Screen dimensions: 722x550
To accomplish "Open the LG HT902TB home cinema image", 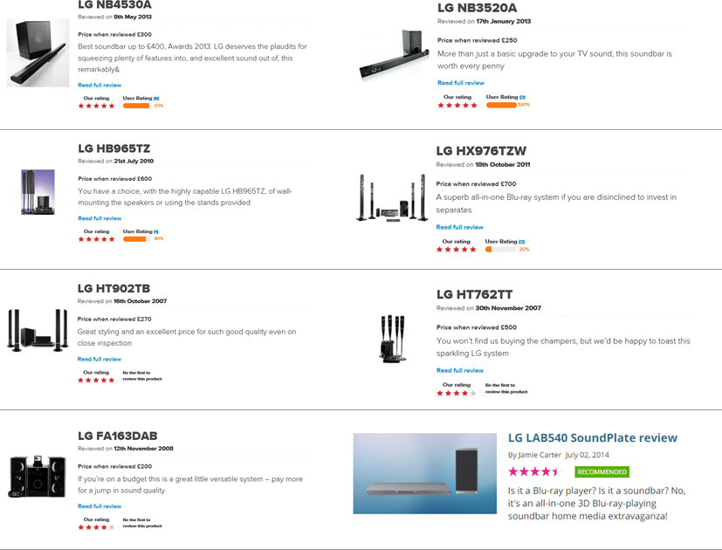I will (38, 331).
